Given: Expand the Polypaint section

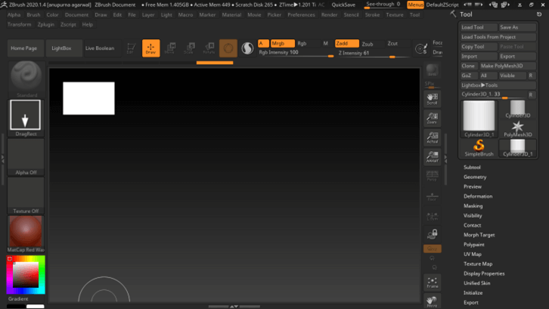Looking at the screenshot, I should point(473,245).
